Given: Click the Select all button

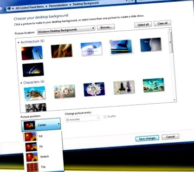Looking at the screenshot, I should pos(143,25).
